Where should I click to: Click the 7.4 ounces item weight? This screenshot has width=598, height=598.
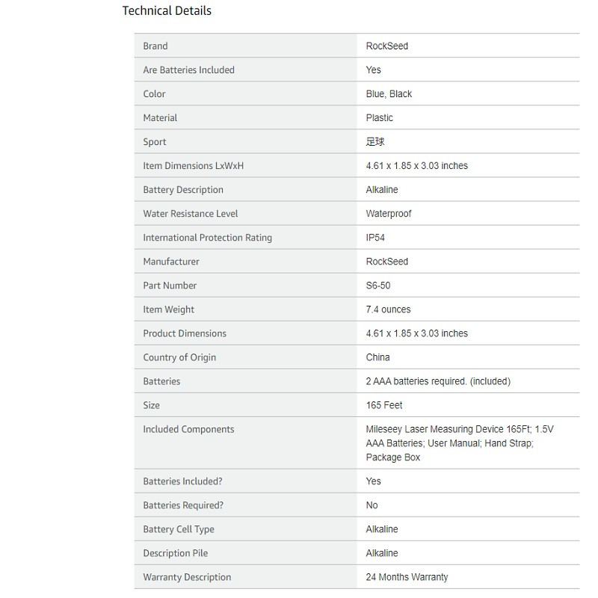388,309
